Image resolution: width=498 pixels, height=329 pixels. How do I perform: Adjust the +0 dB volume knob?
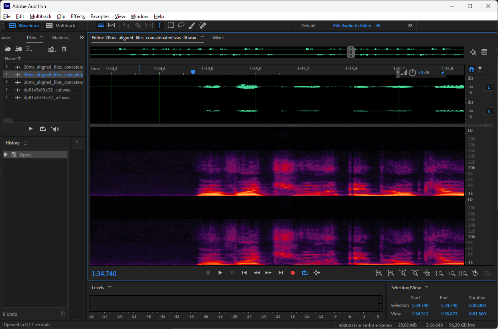pos(412,73)
